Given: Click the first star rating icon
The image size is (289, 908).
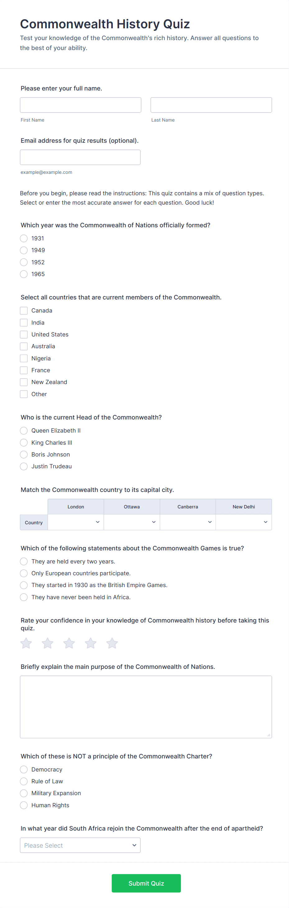Looking at the screenshot, I should point(26,643).
